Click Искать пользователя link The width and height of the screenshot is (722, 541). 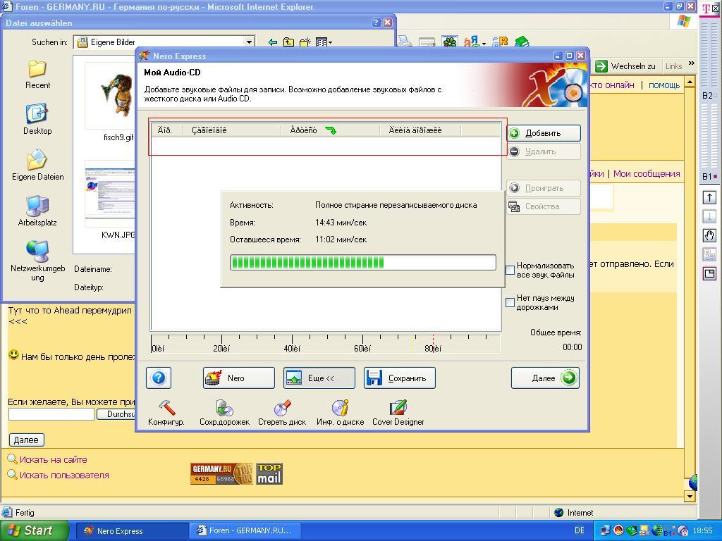pyautogui.click(x=64, y=475)
